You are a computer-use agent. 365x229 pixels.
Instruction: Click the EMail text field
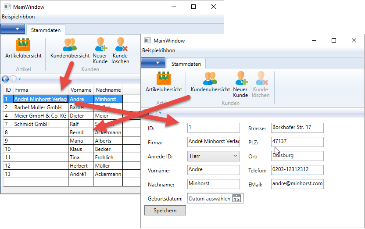[297, 184]
